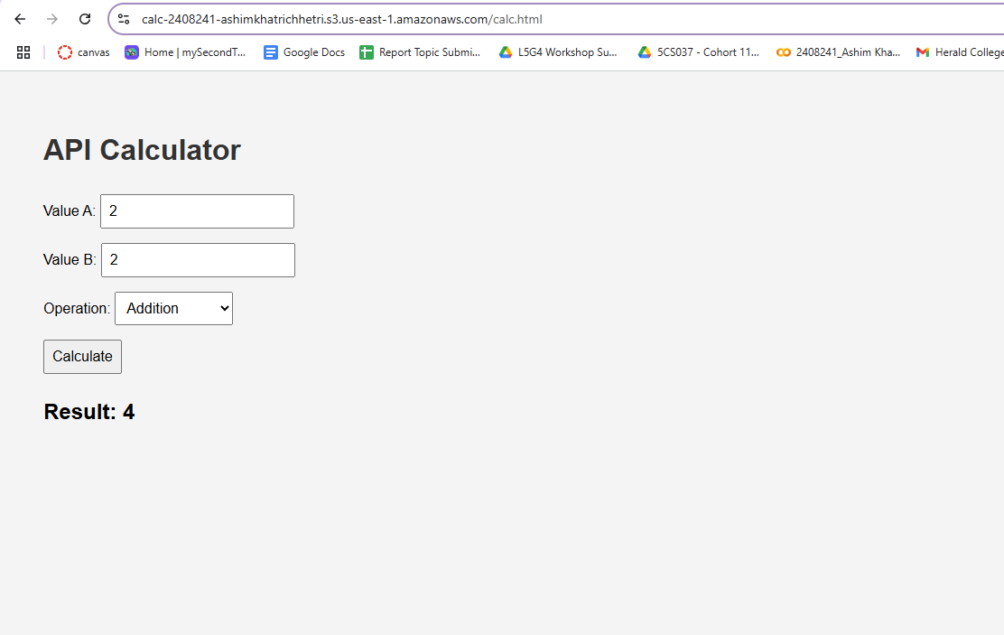Open the site information icon in the address bar

point(123,18)
